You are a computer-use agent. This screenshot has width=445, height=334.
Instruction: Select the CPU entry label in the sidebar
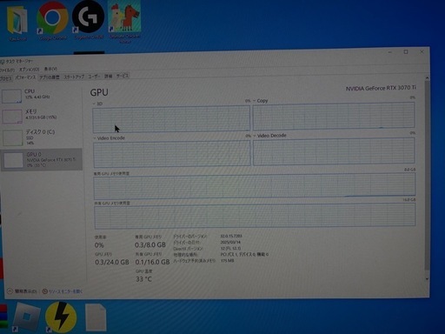(x=30, y=91)
